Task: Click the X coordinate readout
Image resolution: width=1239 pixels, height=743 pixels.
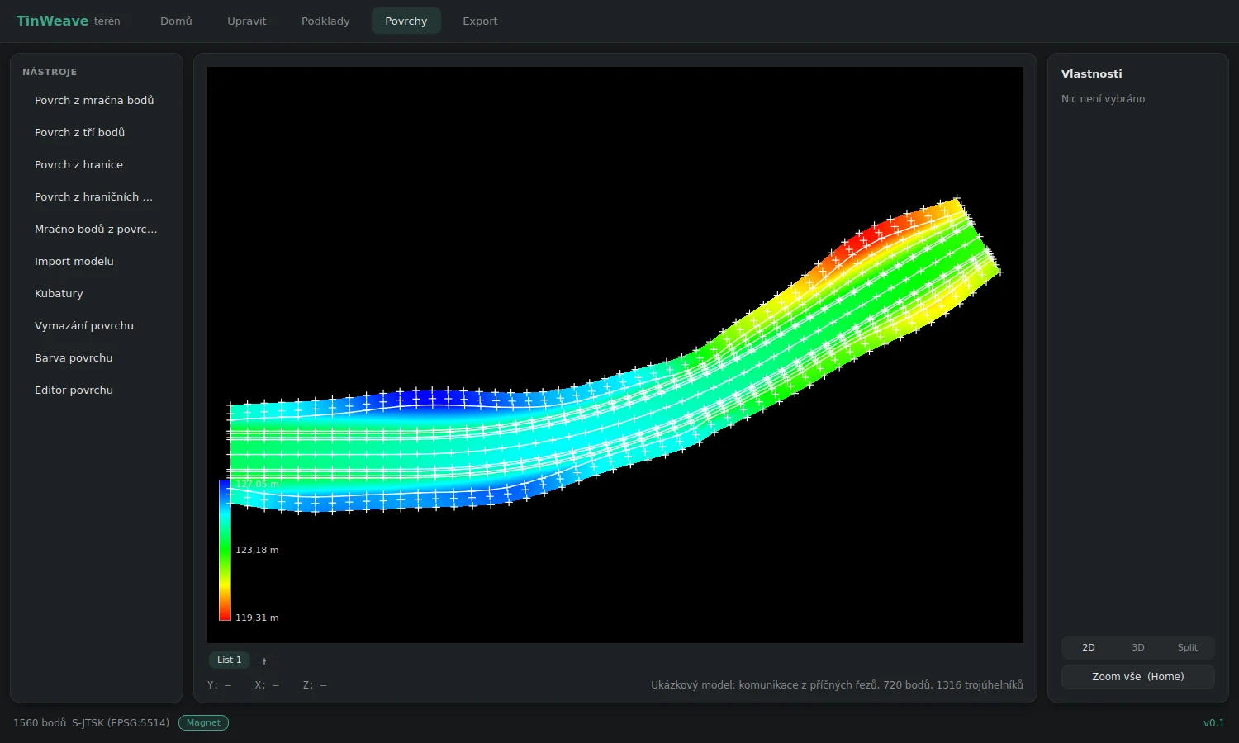Action: (267, 685)
